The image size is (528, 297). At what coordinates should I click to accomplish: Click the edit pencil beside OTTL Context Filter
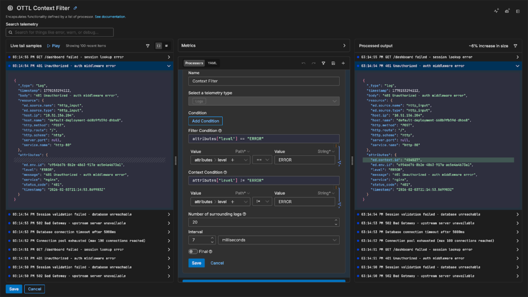[75, 8]
